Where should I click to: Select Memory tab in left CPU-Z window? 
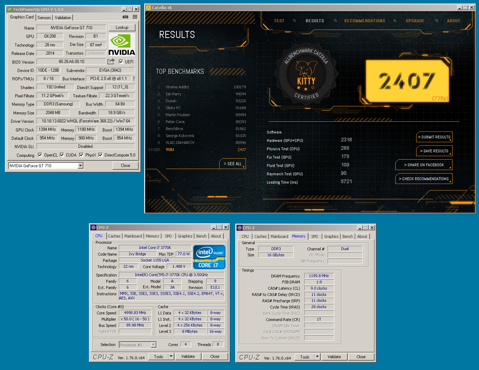(x=152, y=236)
